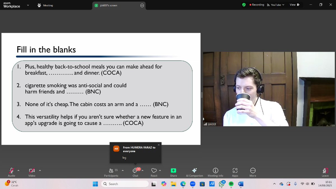This screenshot has height=189, width=336.
Task: Open Microsoft Word from the taskbar
Action: [x=241, y=184]
